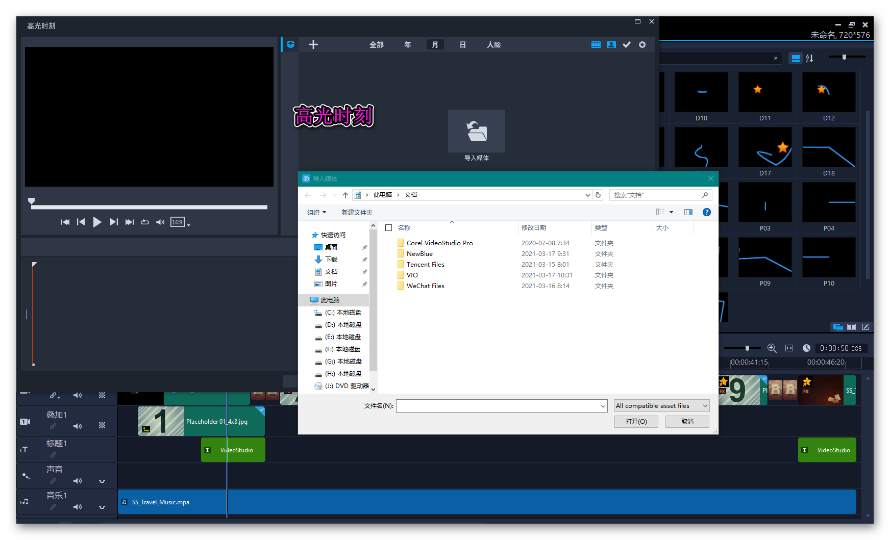Click the zoom-in magnifier on timeline toolbar
Screen dimensions: 890x540
click(x=772, y=348)
